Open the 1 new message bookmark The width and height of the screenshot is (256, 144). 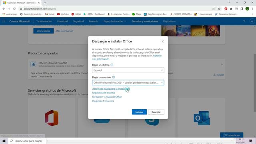coord(203,14)
